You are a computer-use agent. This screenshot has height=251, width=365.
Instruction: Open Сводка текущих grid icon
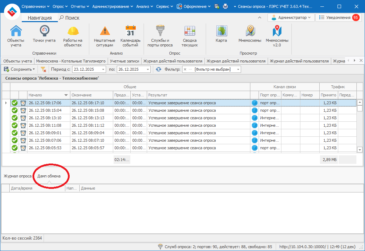click(189, 36)
